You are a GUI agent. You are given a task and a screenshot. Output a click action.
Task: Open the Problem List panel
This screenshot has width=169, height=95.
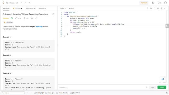pyautogui.click(x=12, y=3)
